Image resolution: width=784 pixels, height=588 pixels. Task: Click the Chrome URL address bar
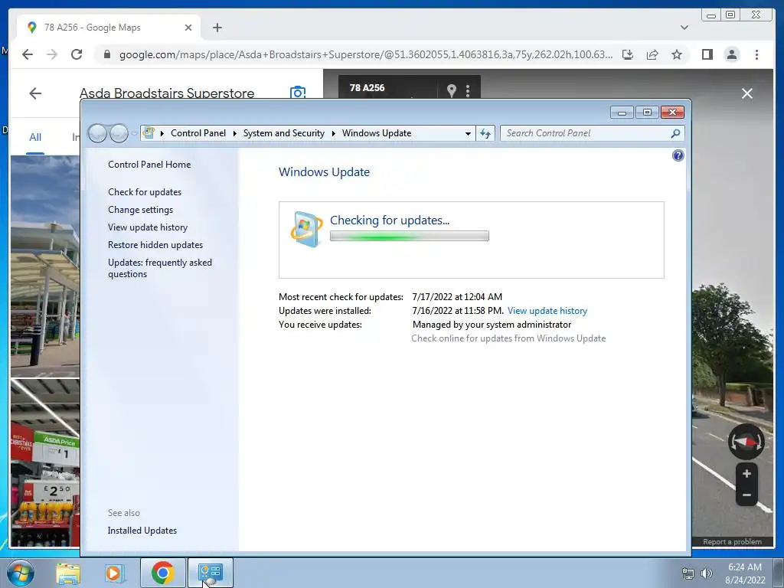tap(365, 54)
